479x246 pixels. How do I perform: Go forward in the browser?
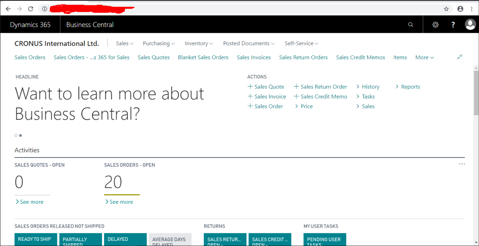point(19,9)
